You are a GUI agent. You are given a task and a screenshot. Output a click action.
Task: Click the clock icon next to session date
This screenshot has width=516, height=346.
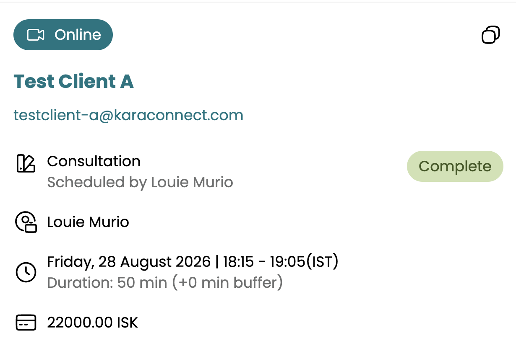click(x=26, y=272)
